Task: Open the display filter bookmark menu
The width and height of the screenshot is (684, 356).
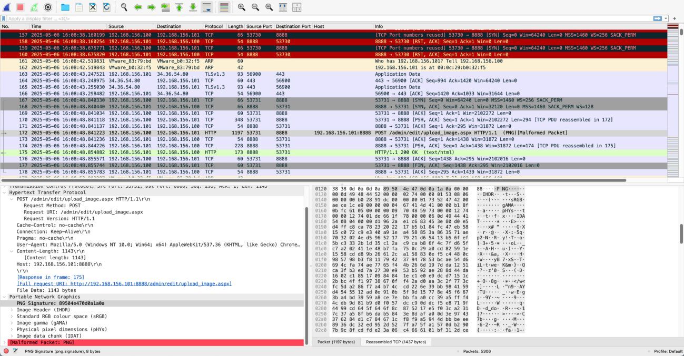Action: click(4, 18)
